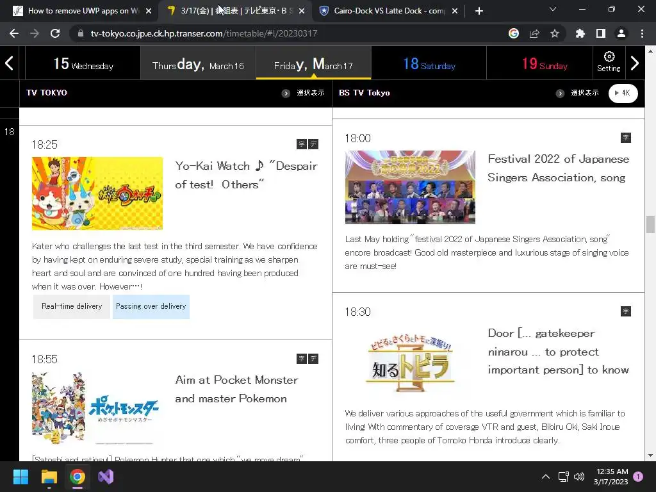Screen dimensions: 656x492
Task: Open Door gatekeeper program title at 18:30
Action: coord(559,352)
